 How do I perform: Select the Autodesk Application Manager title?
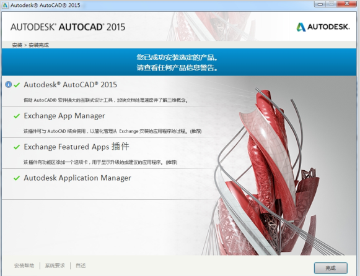(77, 178)
